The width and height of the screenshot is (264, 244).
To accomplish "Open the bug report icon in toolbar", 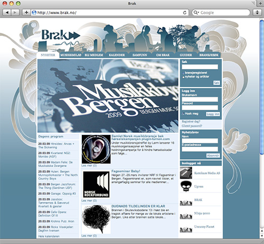I will click(x=257, y=13).
